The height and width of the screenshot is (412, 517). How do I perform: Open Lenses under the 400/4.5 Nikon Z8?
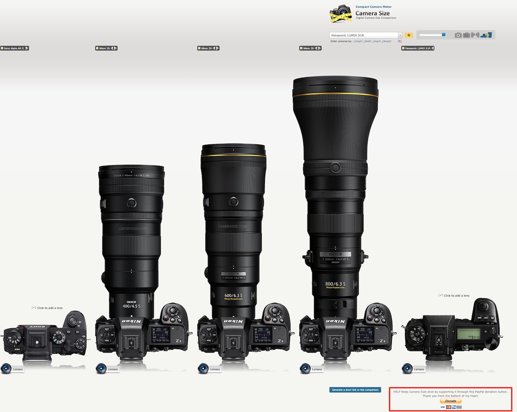(107, 369)
